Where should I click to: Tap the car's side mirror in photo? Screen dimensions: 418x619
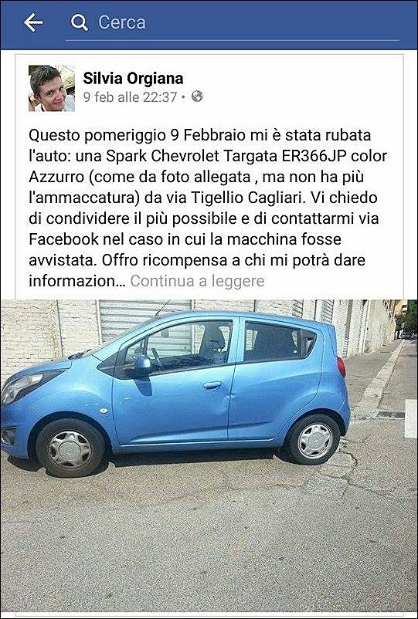tap(142, 363)
